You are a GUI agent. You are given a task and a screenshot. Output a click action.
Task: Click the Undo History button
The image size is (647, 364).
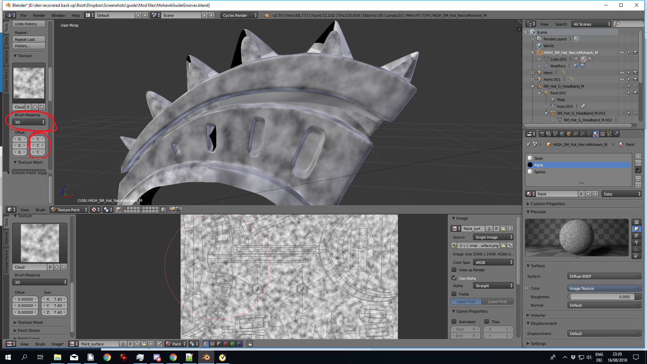click(29, 24)
